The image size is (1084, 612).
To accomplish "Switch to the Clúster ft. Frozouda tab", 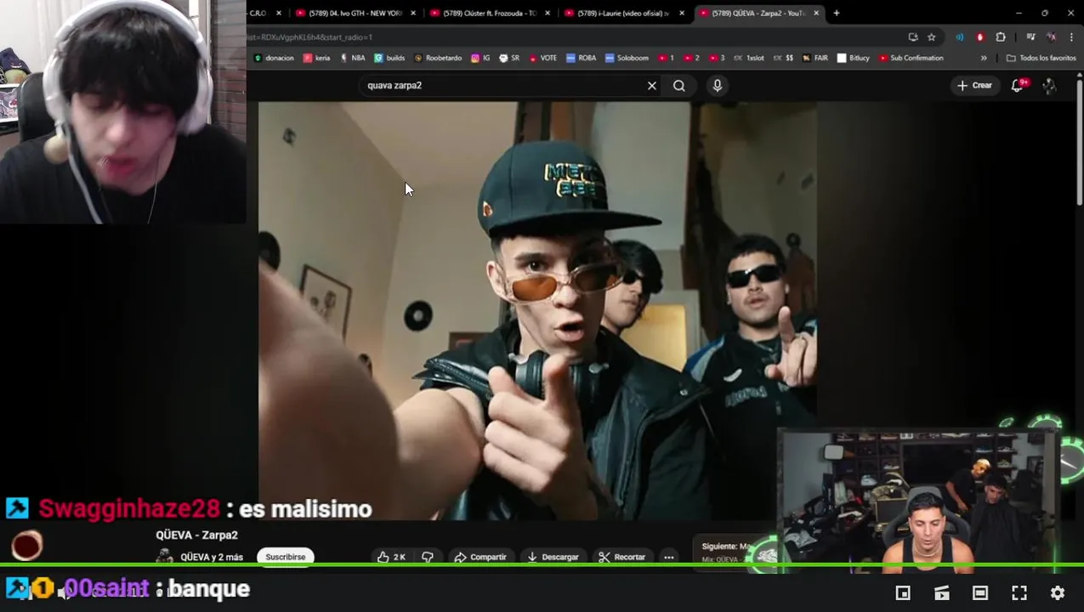I will (x=490, y=13).
